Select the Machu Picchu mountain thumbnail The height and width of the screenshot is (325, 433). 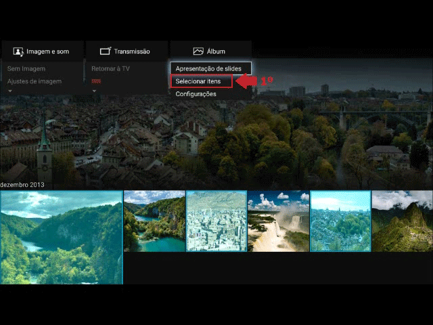coord(402,221)
